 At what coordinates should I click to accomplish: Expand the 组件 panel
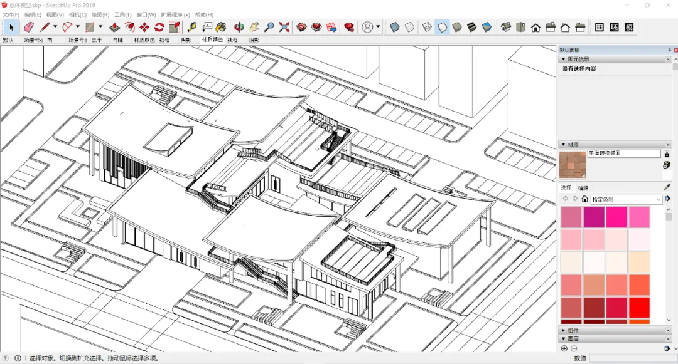tap(563, 330)
